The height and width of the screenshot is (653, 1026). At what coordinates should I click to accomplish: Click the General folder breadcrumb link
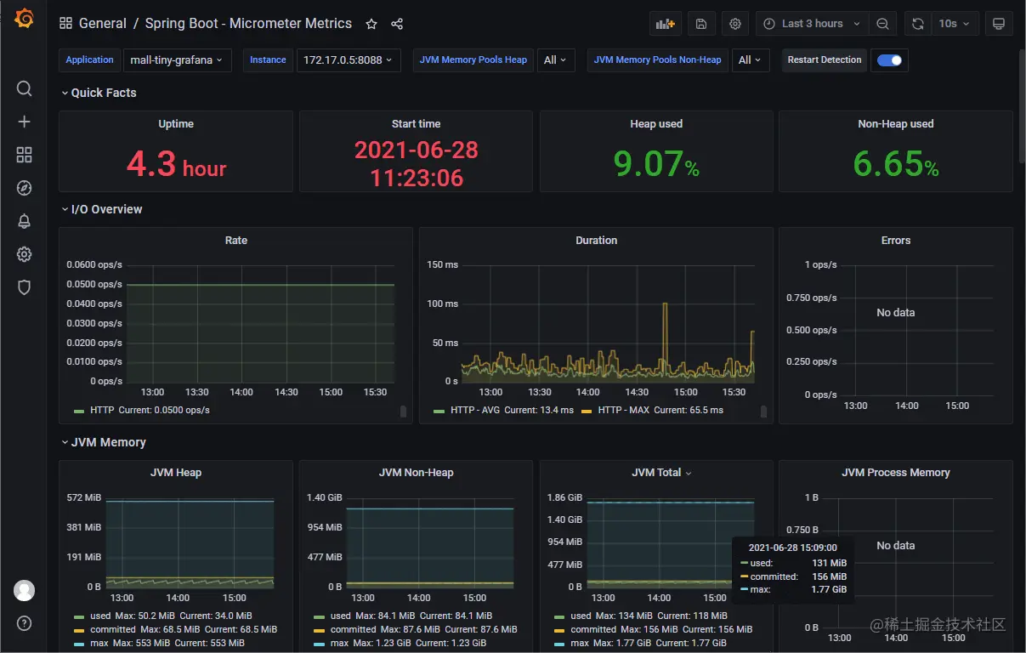pos(103,24)
